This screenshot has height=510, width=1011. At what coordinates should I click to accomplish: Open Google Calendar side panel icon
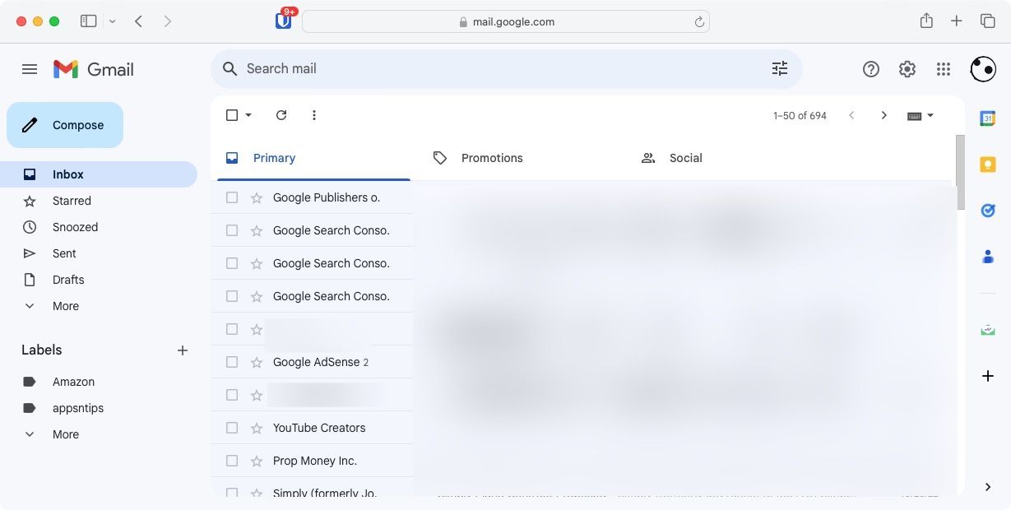[987, 118]
